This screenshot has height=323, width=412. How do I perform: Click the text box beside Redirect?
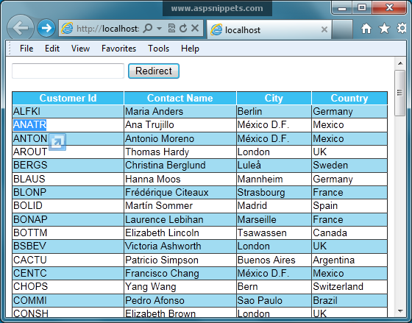click(68, 71)
